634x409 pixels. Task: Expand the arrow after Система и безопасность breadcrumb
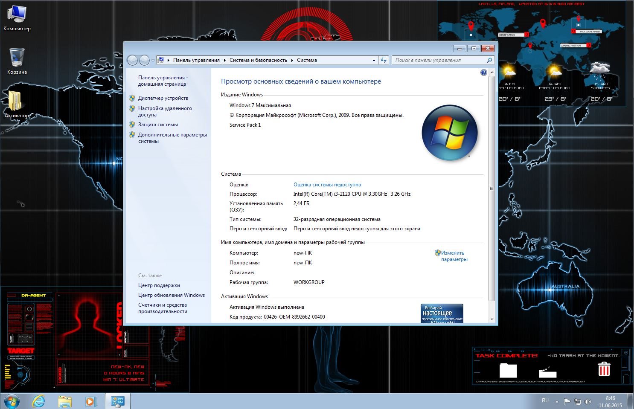(292, 60)
